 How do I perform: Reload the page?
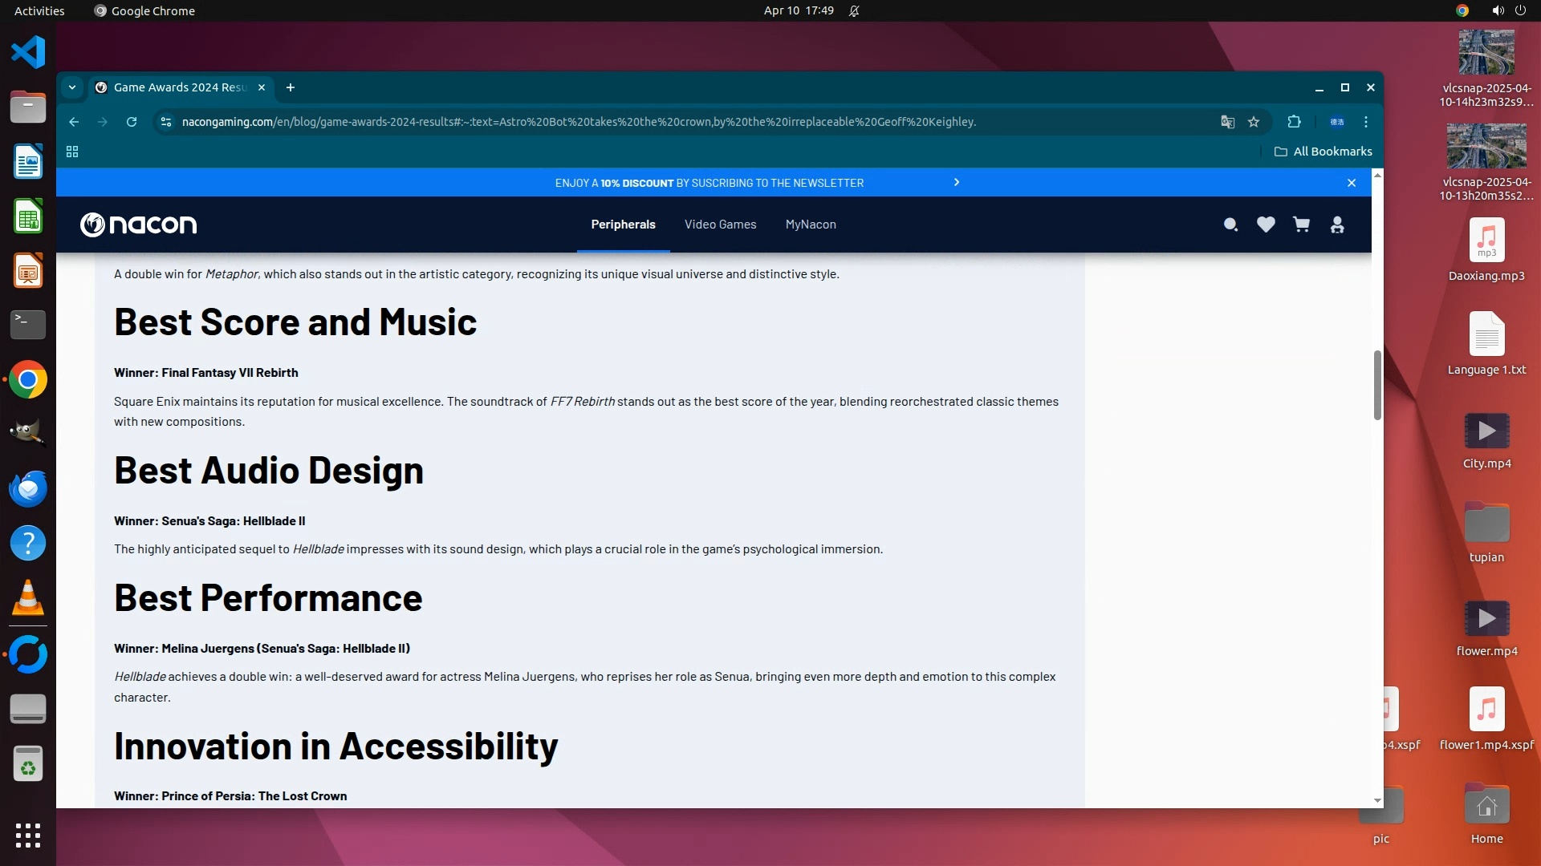click(x=132, y=122)
